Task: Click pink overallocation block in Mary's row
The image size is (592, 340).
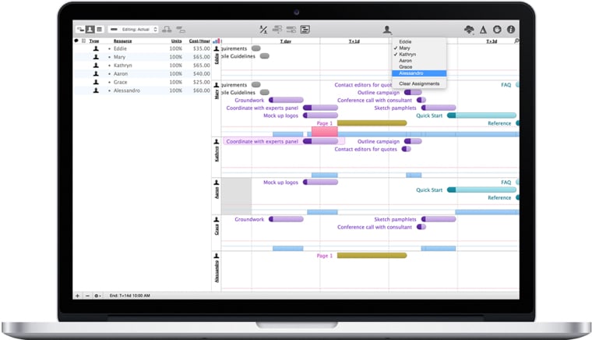Action: 325,132
